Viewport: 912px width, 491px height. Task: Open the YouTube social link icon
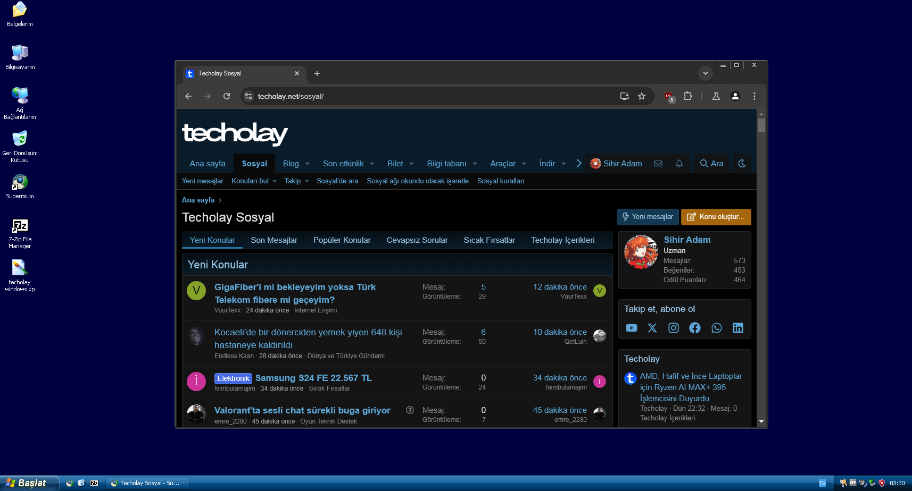pyautogui.click(x=631, y=328)
